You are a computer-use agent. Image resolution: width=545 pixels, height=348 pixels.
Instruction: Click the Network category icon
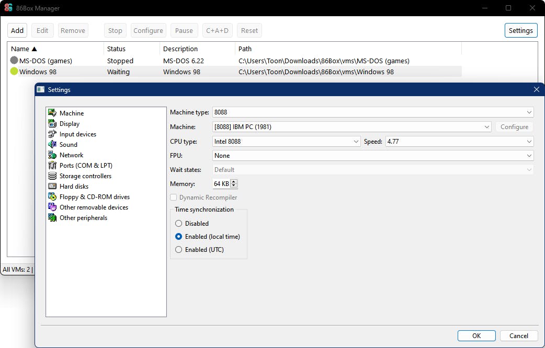pos(52,155)
